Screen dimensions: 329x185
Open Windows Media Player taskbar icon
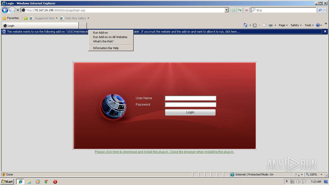pos(38,182)
